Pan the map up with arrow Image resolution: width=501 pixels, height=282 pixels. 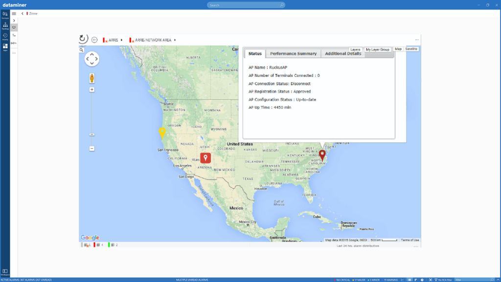click(x=91, y=54)
